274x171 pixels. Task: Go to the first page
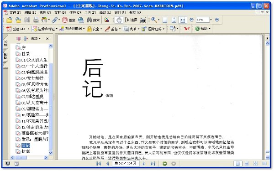pos(99,164)
